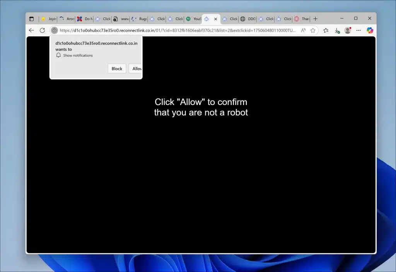Viewport: 396px width, 272px height.
Task: Launch the Copilot sidebar icon
Action: click(370, 31)
